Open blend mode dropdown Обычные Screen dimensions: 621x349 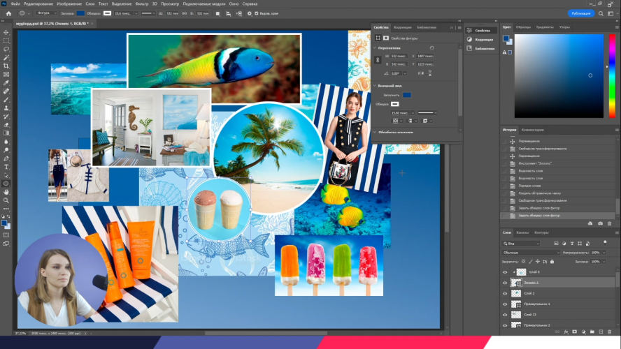(x=531, y=253)
